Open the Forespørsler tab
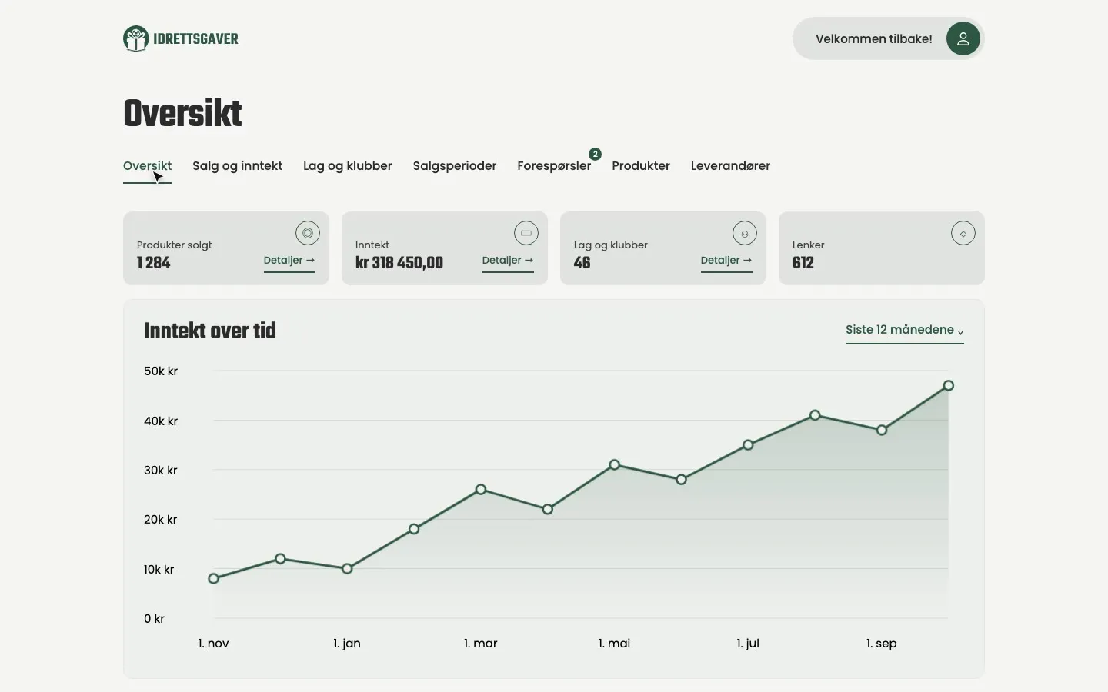 point(554,166)
